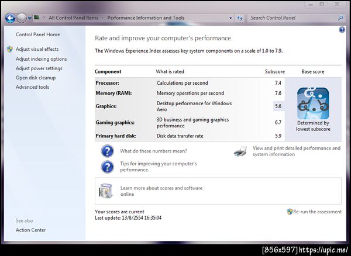Click the Control Panel icon in address bar
This screenshot has height=256, width=351.
tap(37, 18)
